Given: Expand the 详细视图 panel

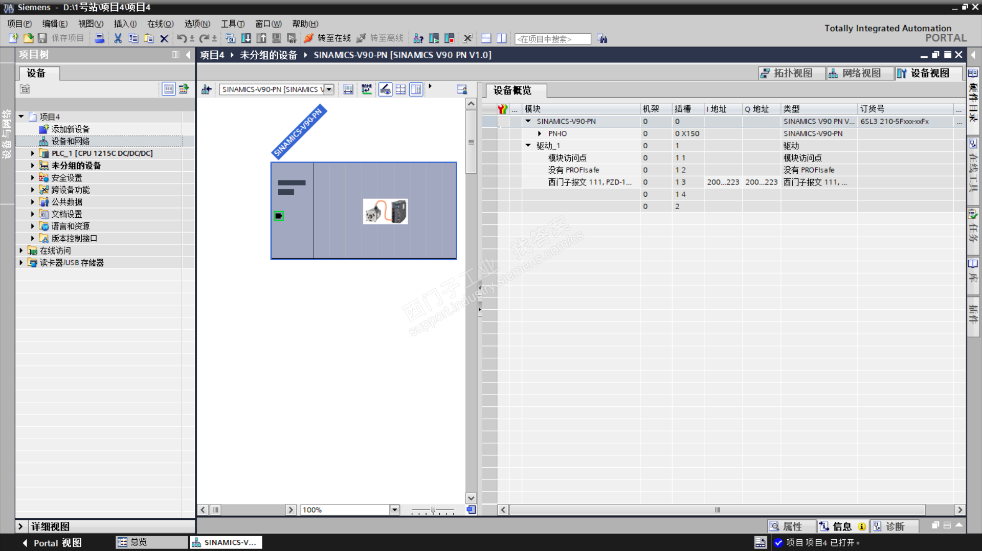Looking at the screenshot, I should click(20, 526).
